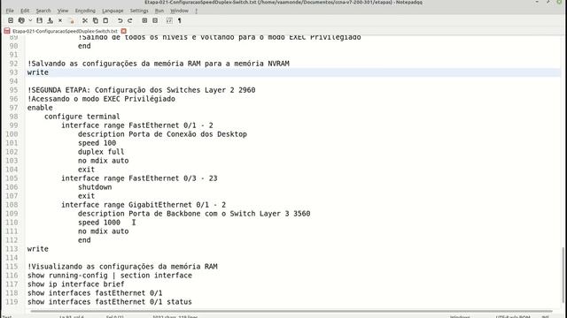Click 'description Porta de Backbone' line 109

pos(194,214)
